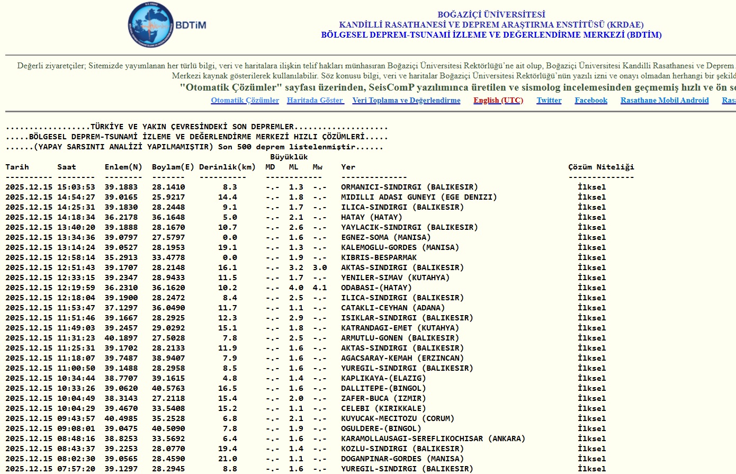Open the Rasathane Mobil Android link
Viewport: 736px width, 474px height.
click(x=664, y=101)
